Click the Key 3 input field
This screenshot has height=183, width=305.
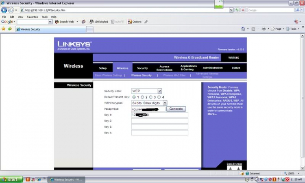pos(160,127)
